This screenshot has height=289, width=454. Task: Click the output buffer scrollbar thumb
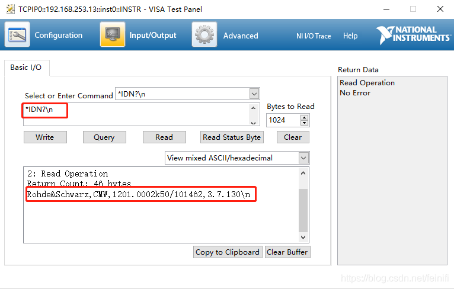coord(303,210)
